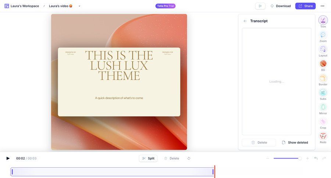Select the timeline clip bar
This screenshot has height=178, width=331.
tap(113, 172)
